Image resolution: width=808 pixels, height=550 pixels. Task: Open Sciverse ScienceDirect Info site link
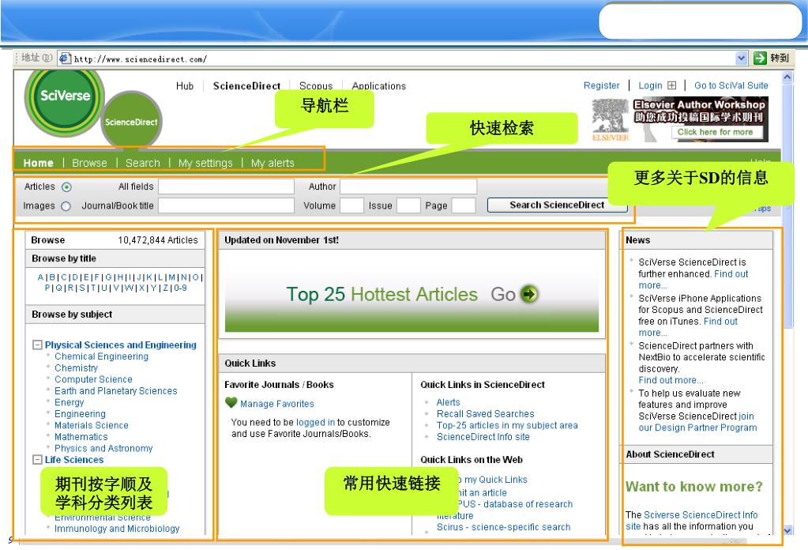(x=692, y=520)
